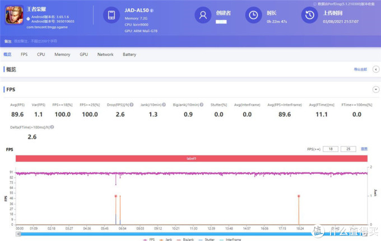The width and height of the screenshot is (381, 241).
Task: Toggle the InterFrame legend series
Action: 230,239
